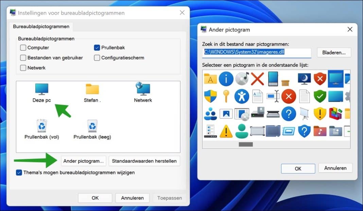Click the Deze pc desktop icon

pyautogui.click(x=41, y=89)
